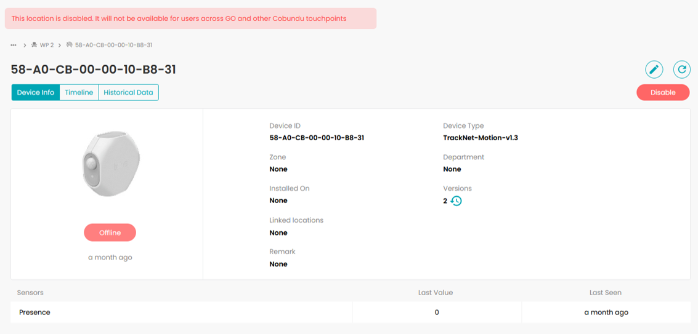The width and height of the screenshot is (698, 334).
Task: Click the breadcrumb ellipsis icon
Action: pos(14,45)
